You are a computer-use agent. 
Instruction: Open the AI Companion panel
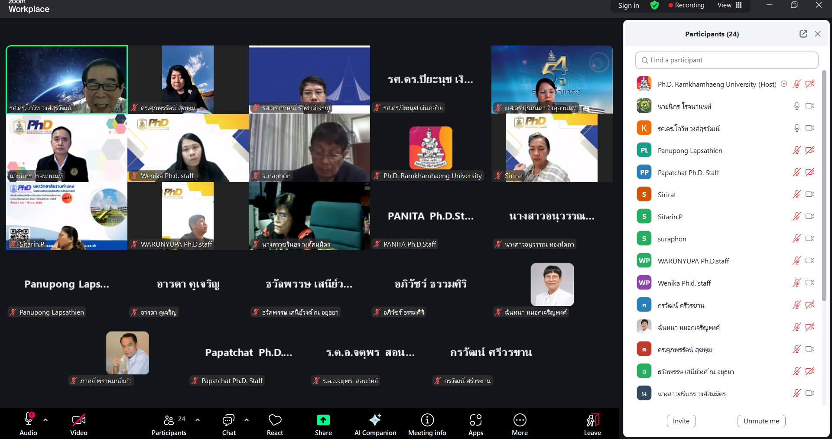(x=375, y=424)
